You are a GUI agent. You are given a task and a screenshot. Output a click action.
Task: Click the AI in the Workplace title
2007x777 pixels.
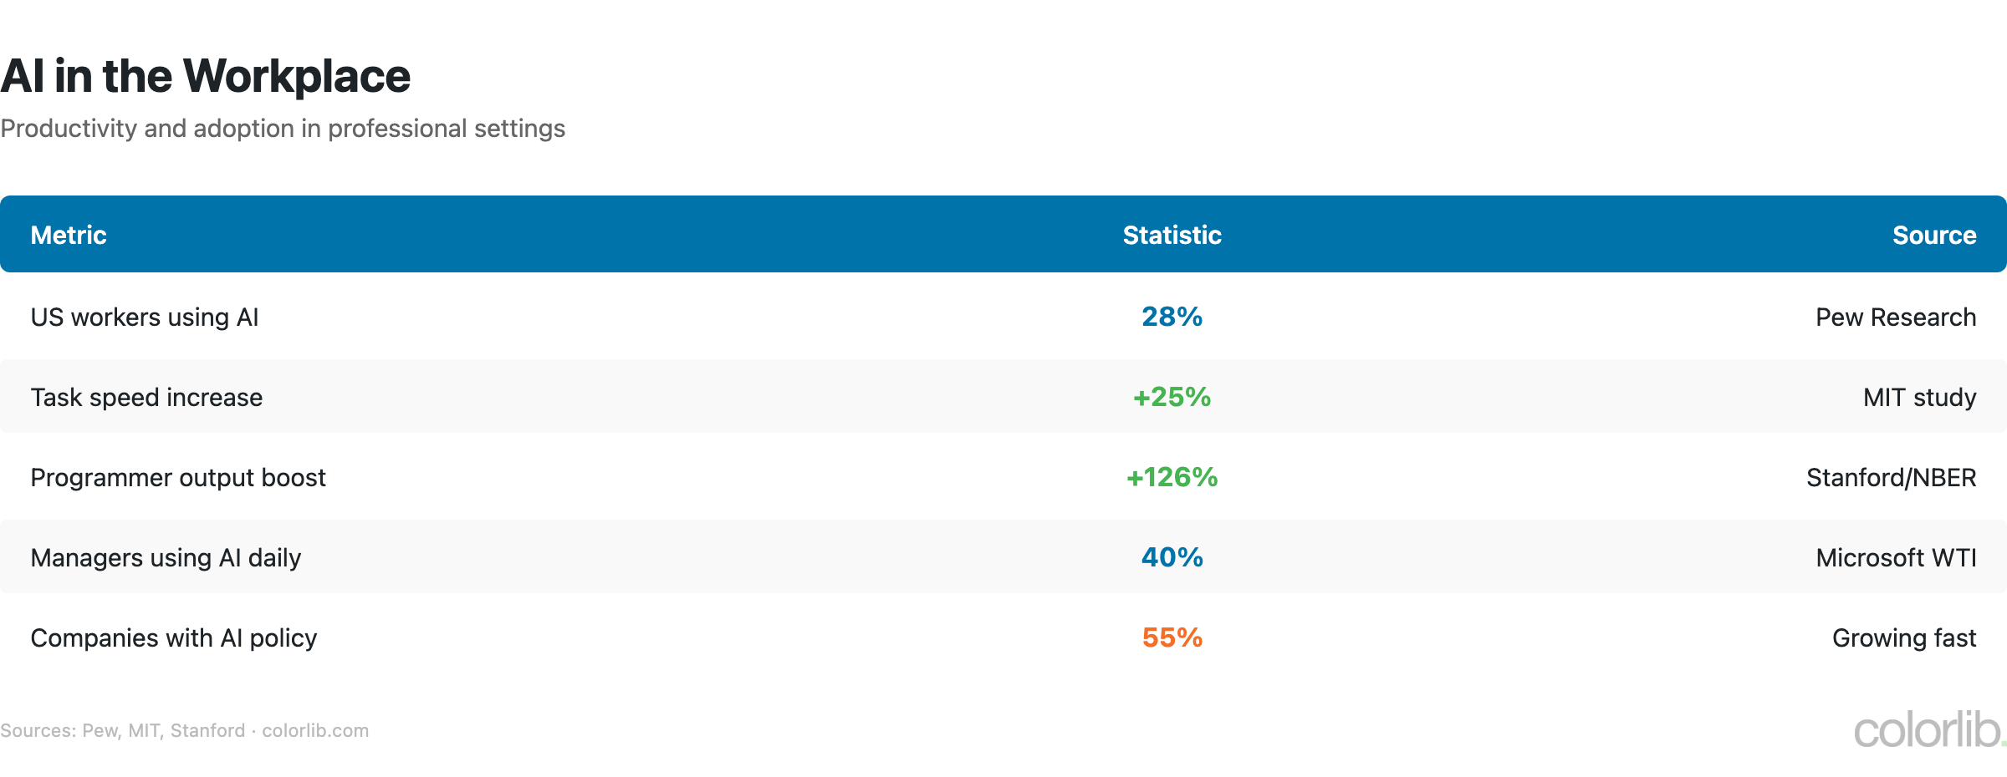[x=206, y=76]
